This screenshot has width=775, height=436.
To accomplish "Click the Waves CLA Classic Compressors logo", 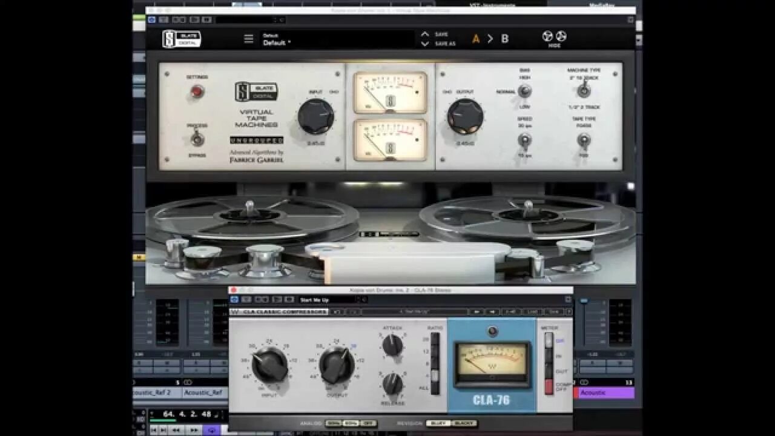I will click(279, 312).
